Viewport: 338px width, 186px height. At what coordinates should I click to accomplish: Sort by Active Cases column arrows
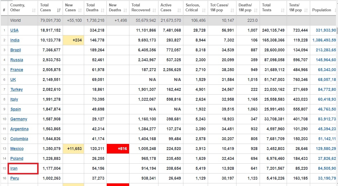tap(179, 10)
